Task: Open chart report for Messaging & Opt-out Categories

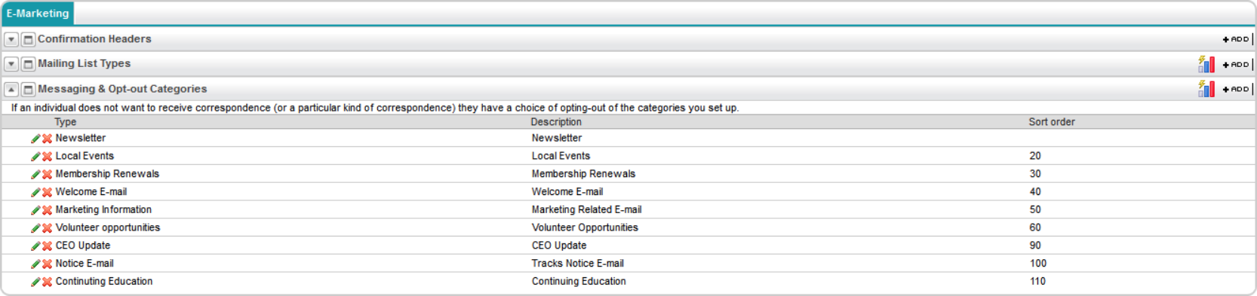Action: [x=1206, y=89]
